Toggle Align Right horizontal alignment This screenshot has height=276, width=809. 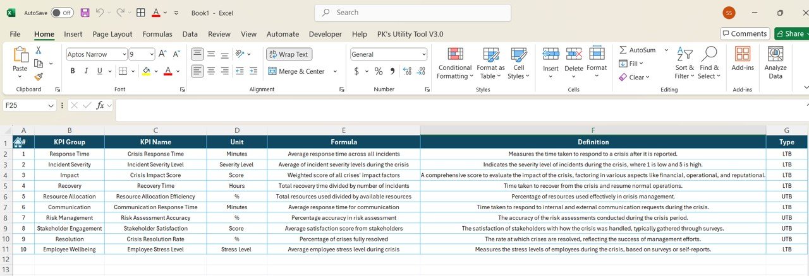coord(225,71)
